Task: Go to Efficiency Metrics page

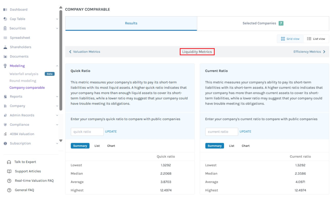Action: (x=309, y=52)
